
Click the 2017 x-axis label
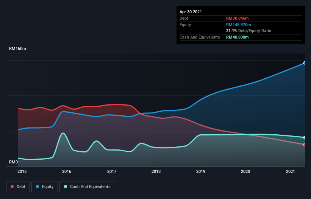tap(112, 171)
